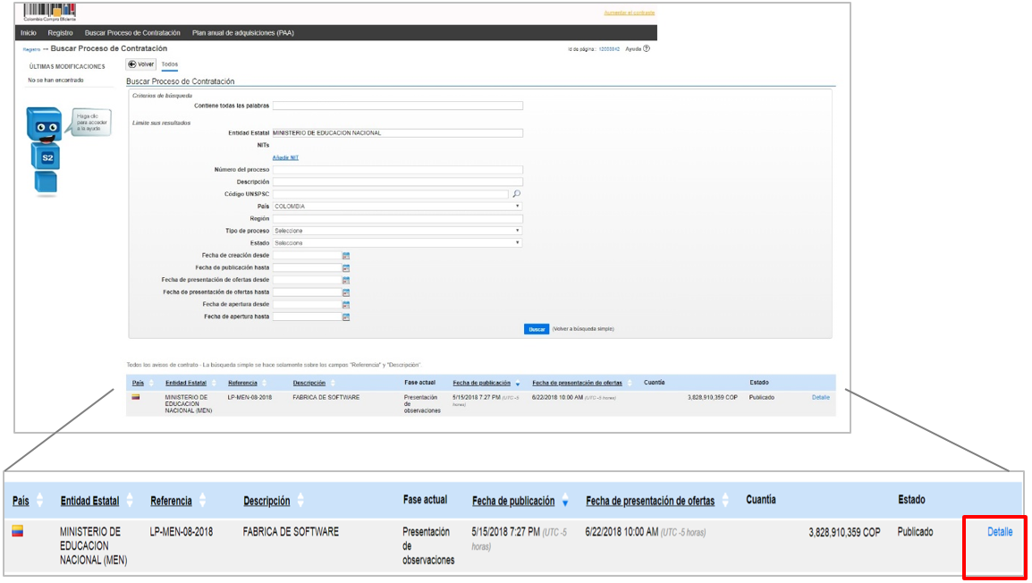Image resolution: width=1032 pixels, height=583 pixels.
Task: Open calendar for Fecha de publicación hasta
Action: (346, 268)
